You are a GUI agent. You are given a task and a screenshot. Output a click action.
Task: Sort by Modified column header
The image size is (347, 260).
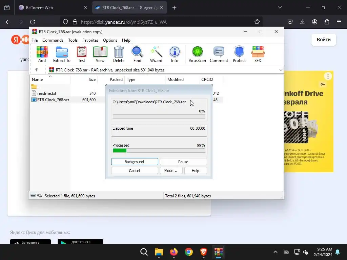(182, 79)
